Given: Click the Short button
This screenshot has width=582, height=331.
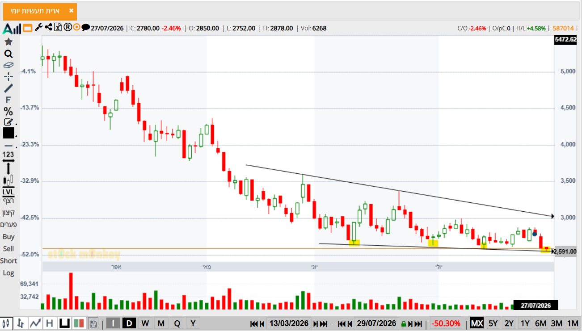Looking at the screenshot, I should 8,261.
